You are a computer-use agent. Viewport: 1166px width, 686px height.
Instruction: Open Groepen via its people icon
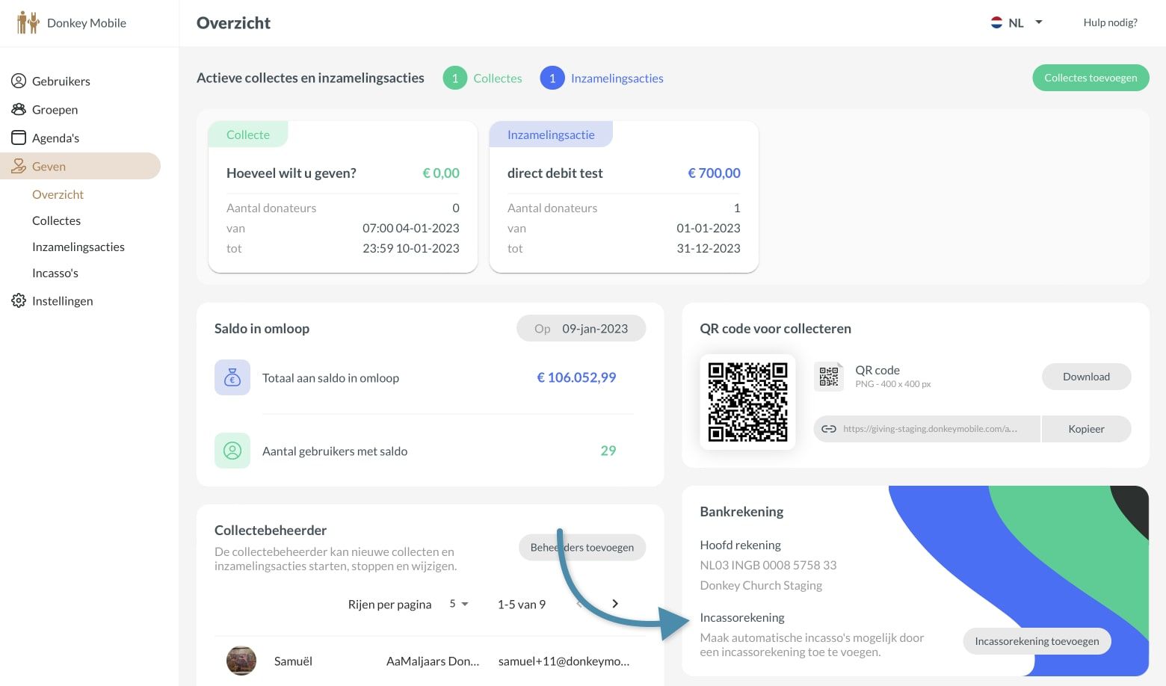(x=19, y=109)
